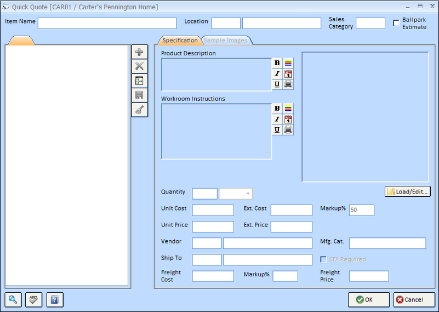Click the Unit Price field

point(213,226)
